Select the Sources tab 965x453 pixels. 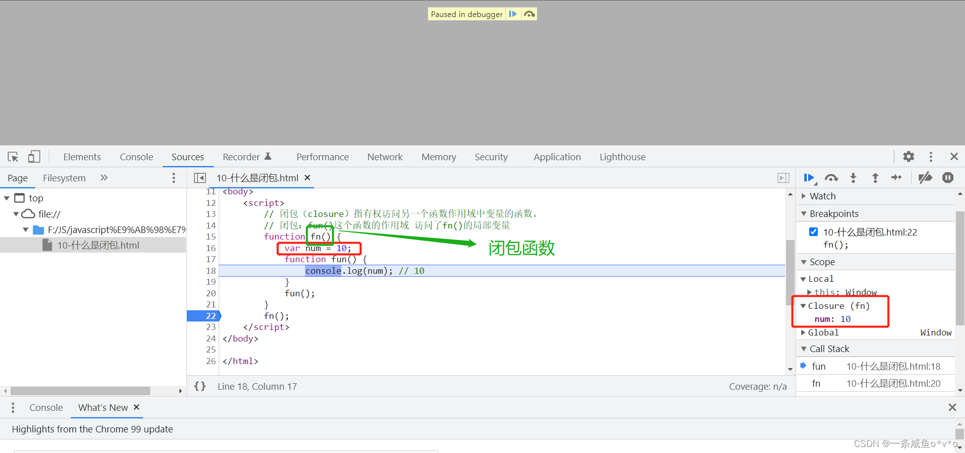[x=188, y=157]
